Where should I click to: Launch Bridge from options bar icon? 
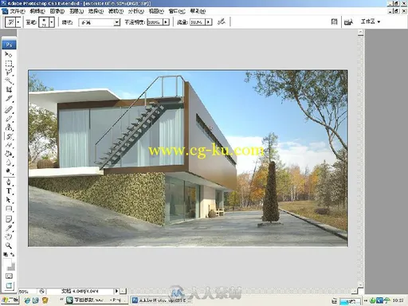tap(348, 22)
